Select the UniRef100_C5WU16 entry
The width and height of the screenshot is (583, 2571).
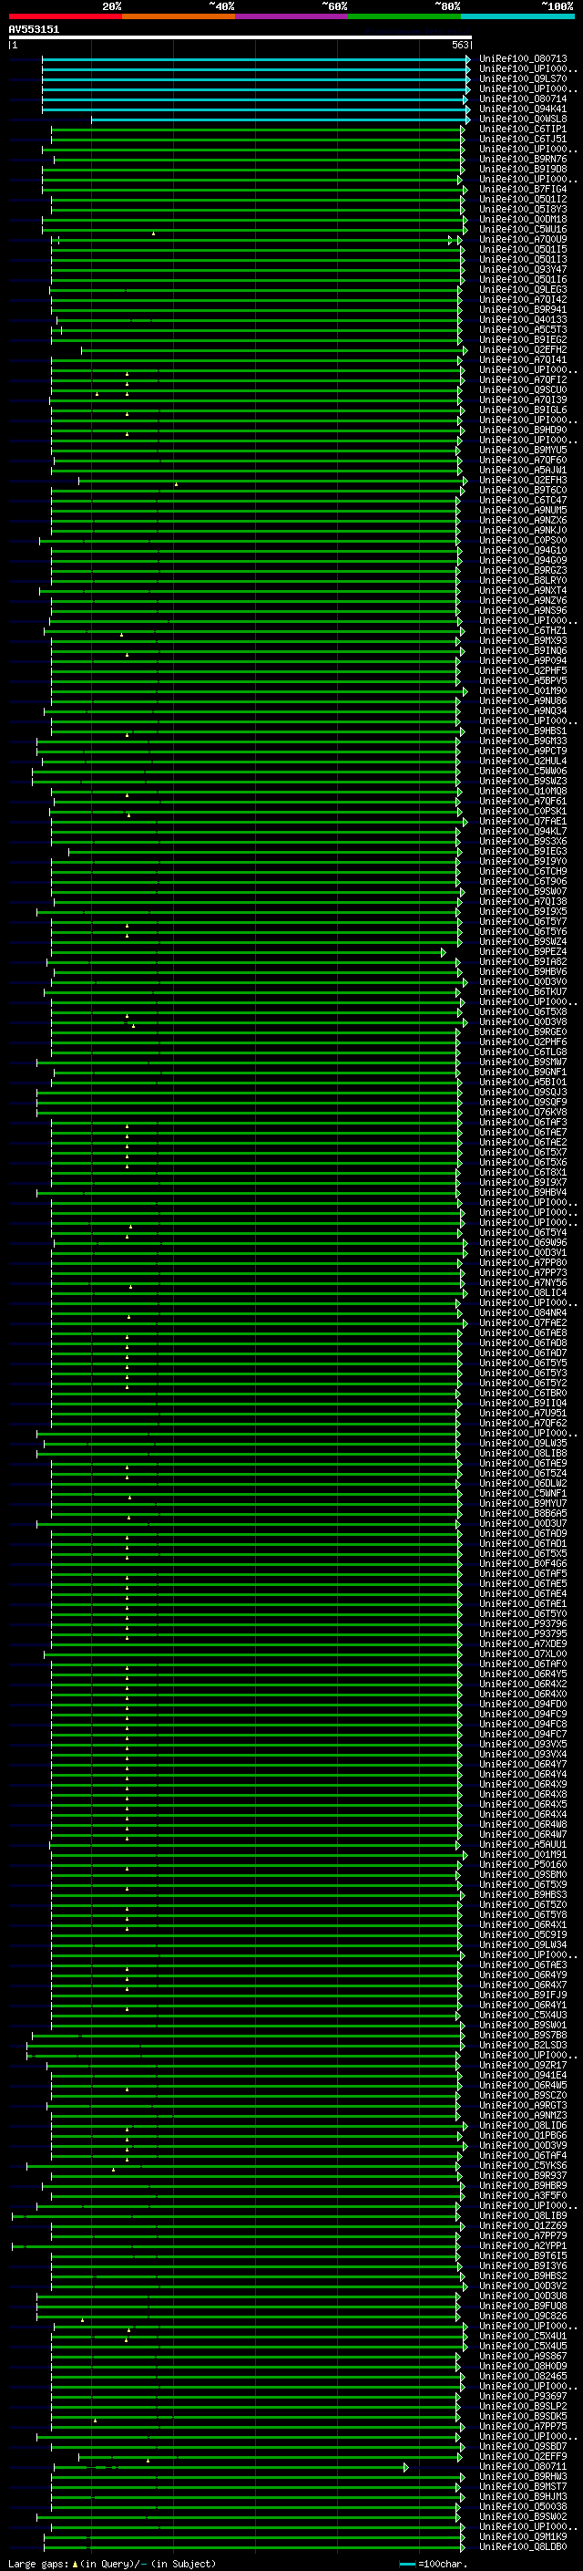[523, 229]
